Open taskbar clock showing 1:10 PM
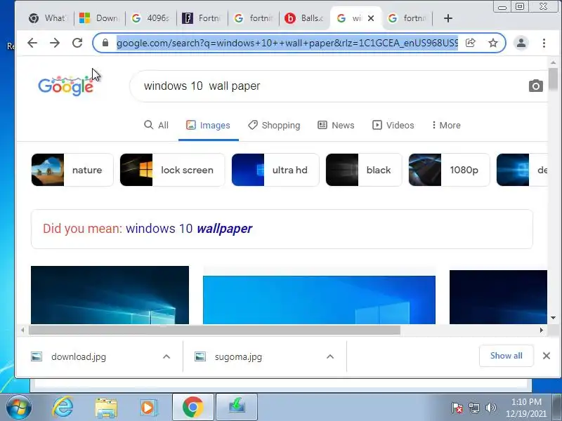The height and width of the screenshot is (421, 562). [x=525, y=408]
